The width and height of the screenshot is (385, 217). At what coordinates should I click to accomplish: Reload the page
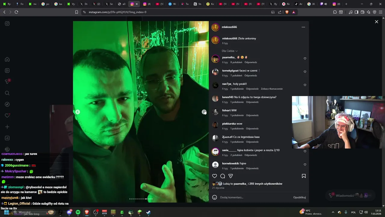tap(16, 12)
